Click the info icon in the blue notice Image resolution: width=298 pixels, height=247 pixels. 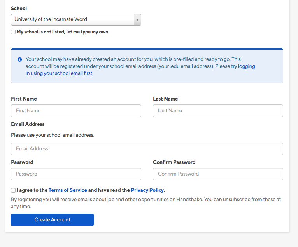[19, 59]
